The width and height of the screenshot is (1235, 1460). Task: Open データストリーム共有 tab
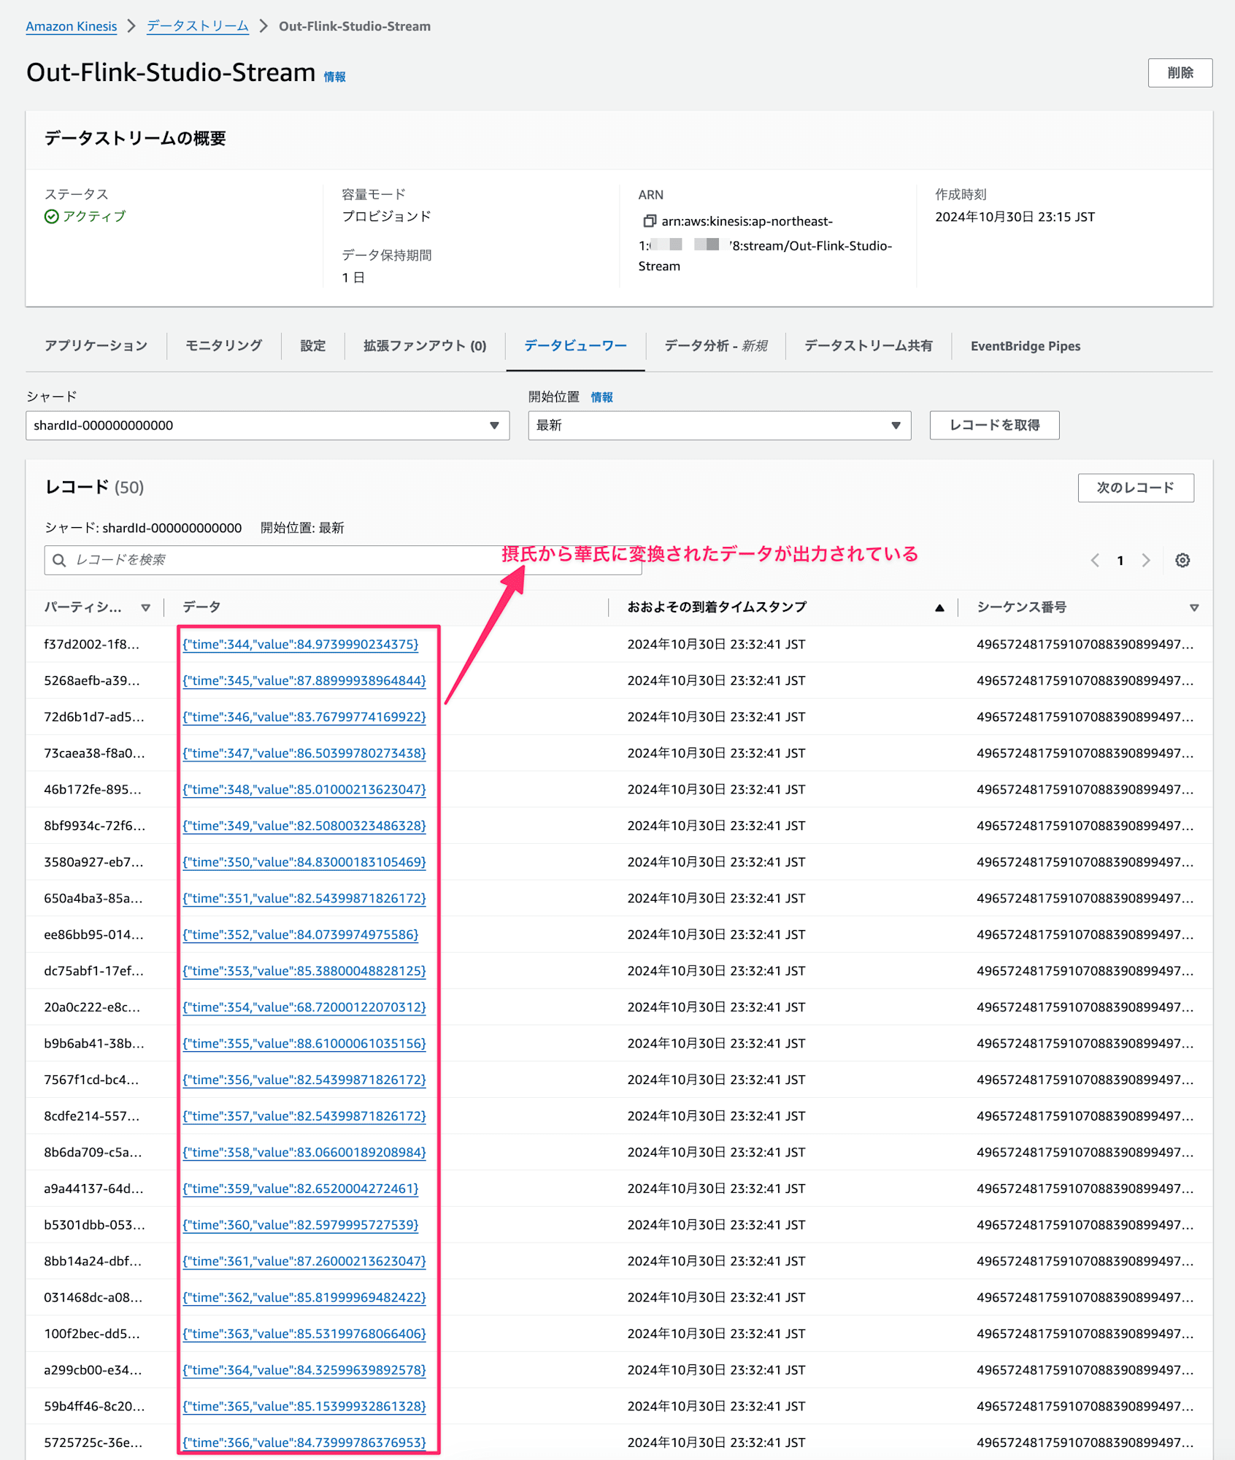coord(868,346)
